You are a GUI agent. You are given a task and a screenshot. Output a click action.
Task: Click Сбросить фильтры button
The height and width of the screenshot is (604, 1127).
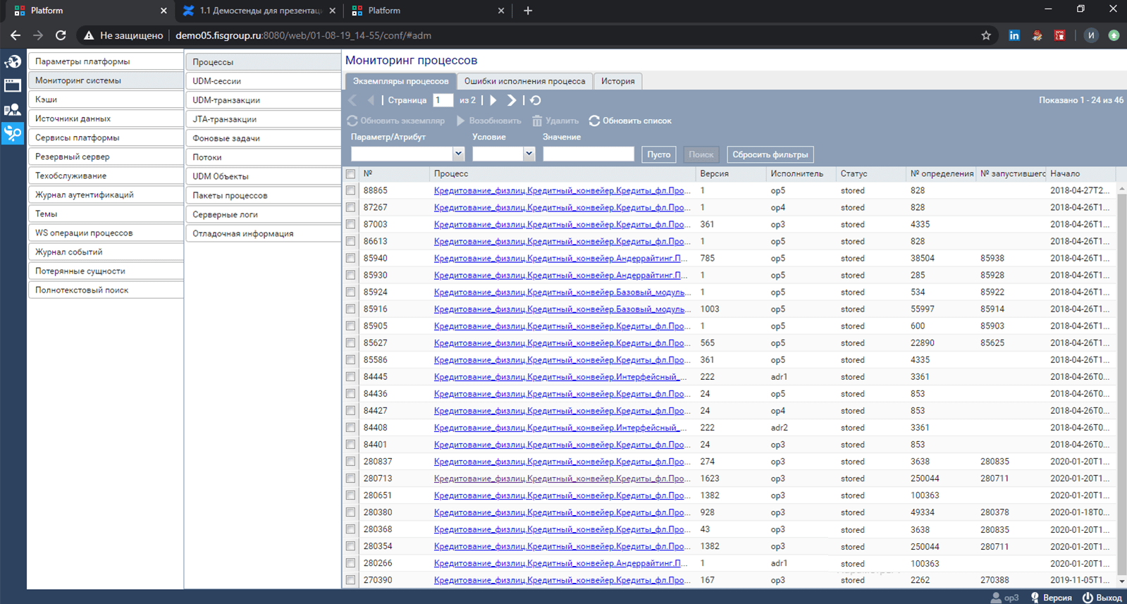pyautogui.click(x=770, y=154)
